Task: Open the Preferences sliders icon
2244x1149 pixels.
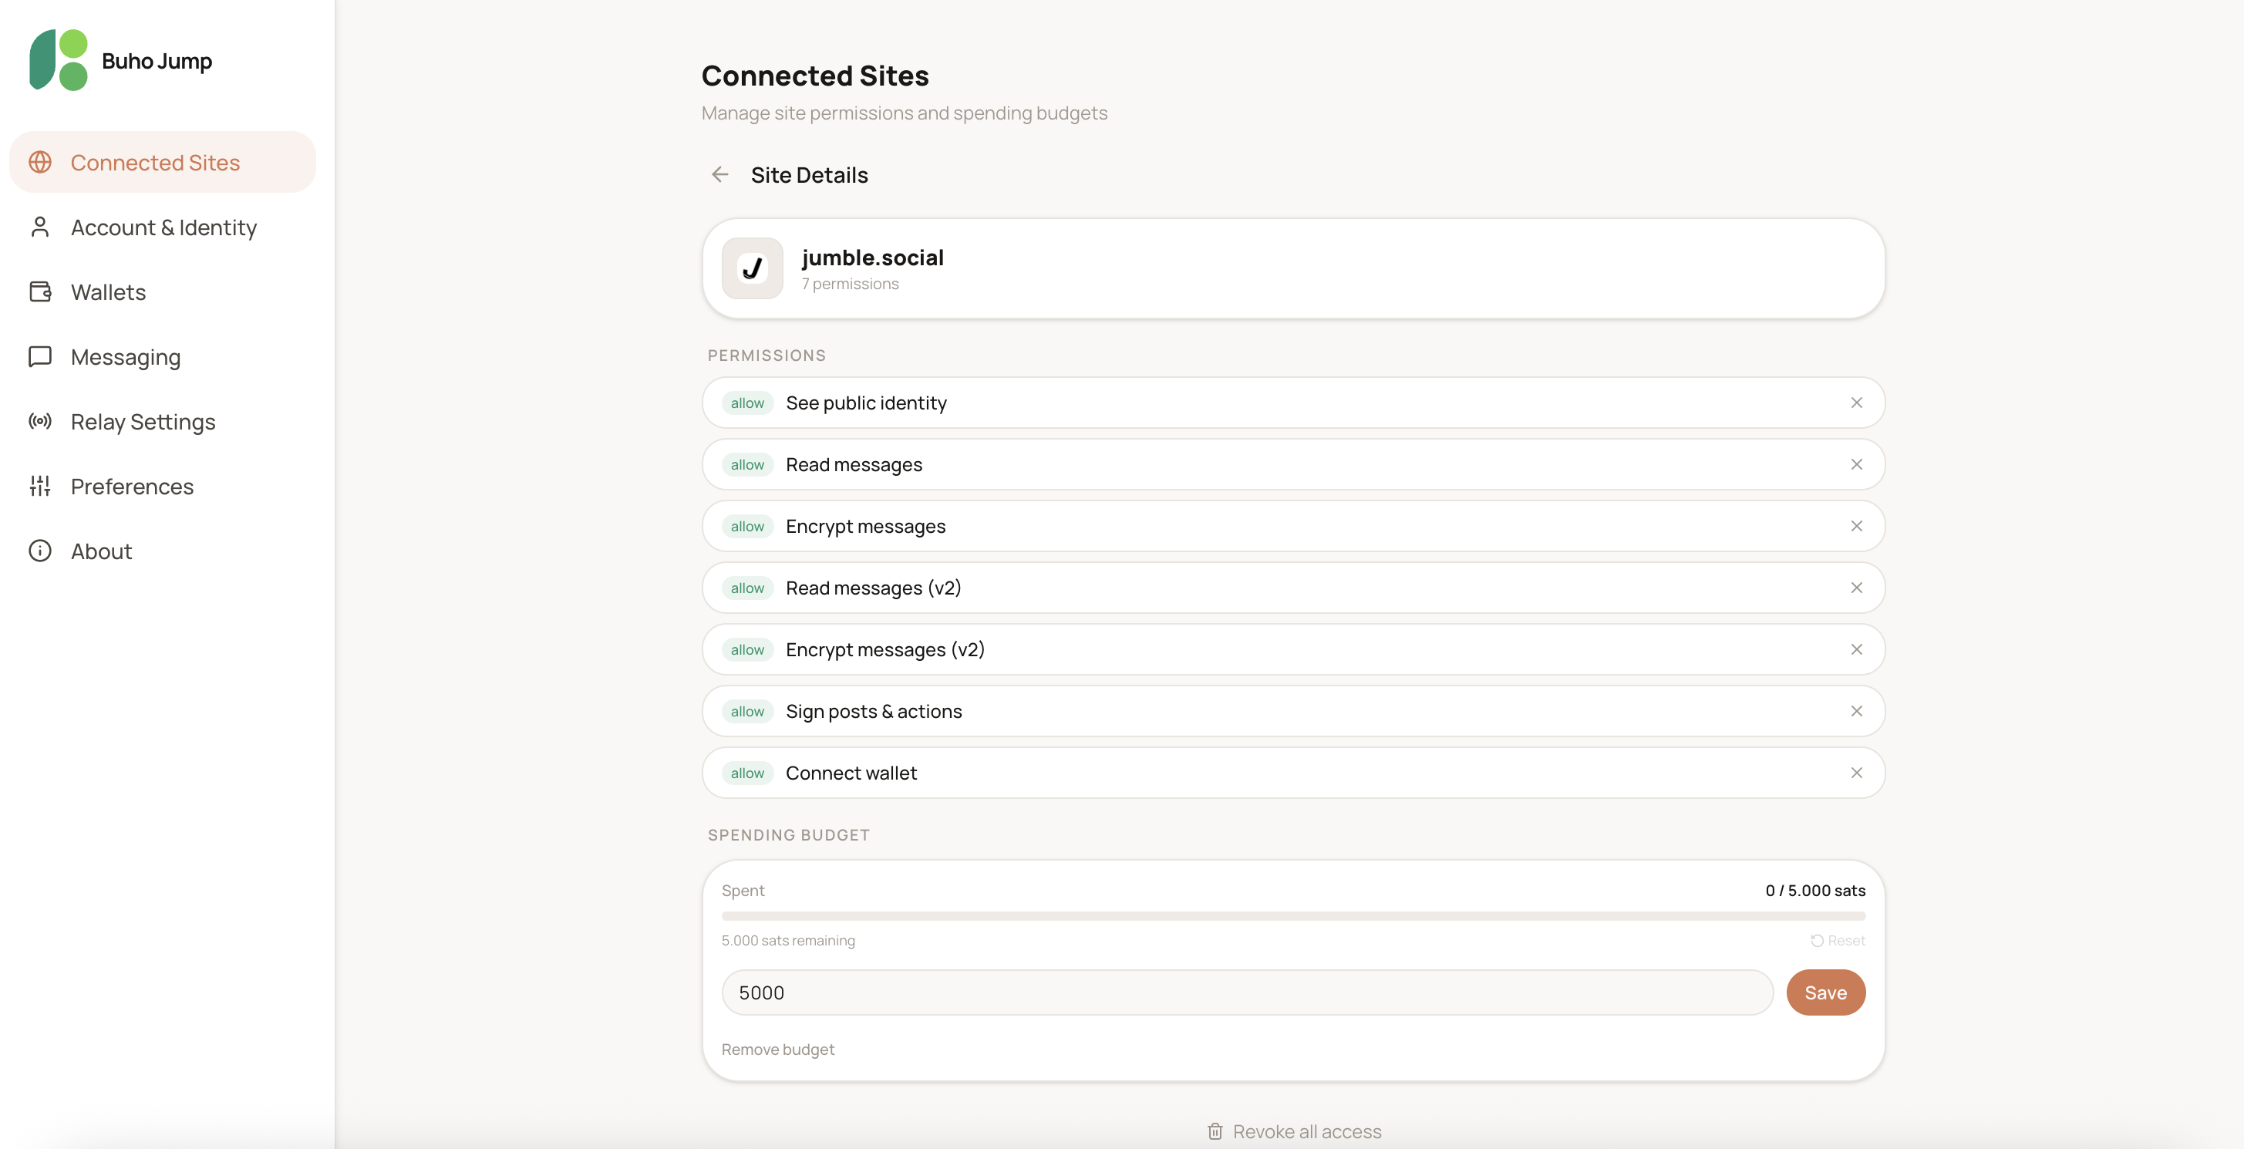Action: [40, 486]
